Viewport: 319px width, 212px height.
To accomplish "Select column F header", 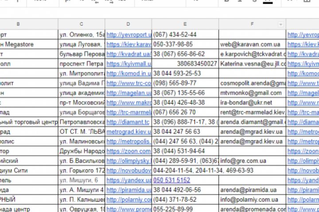I will (x=252, y=24).
